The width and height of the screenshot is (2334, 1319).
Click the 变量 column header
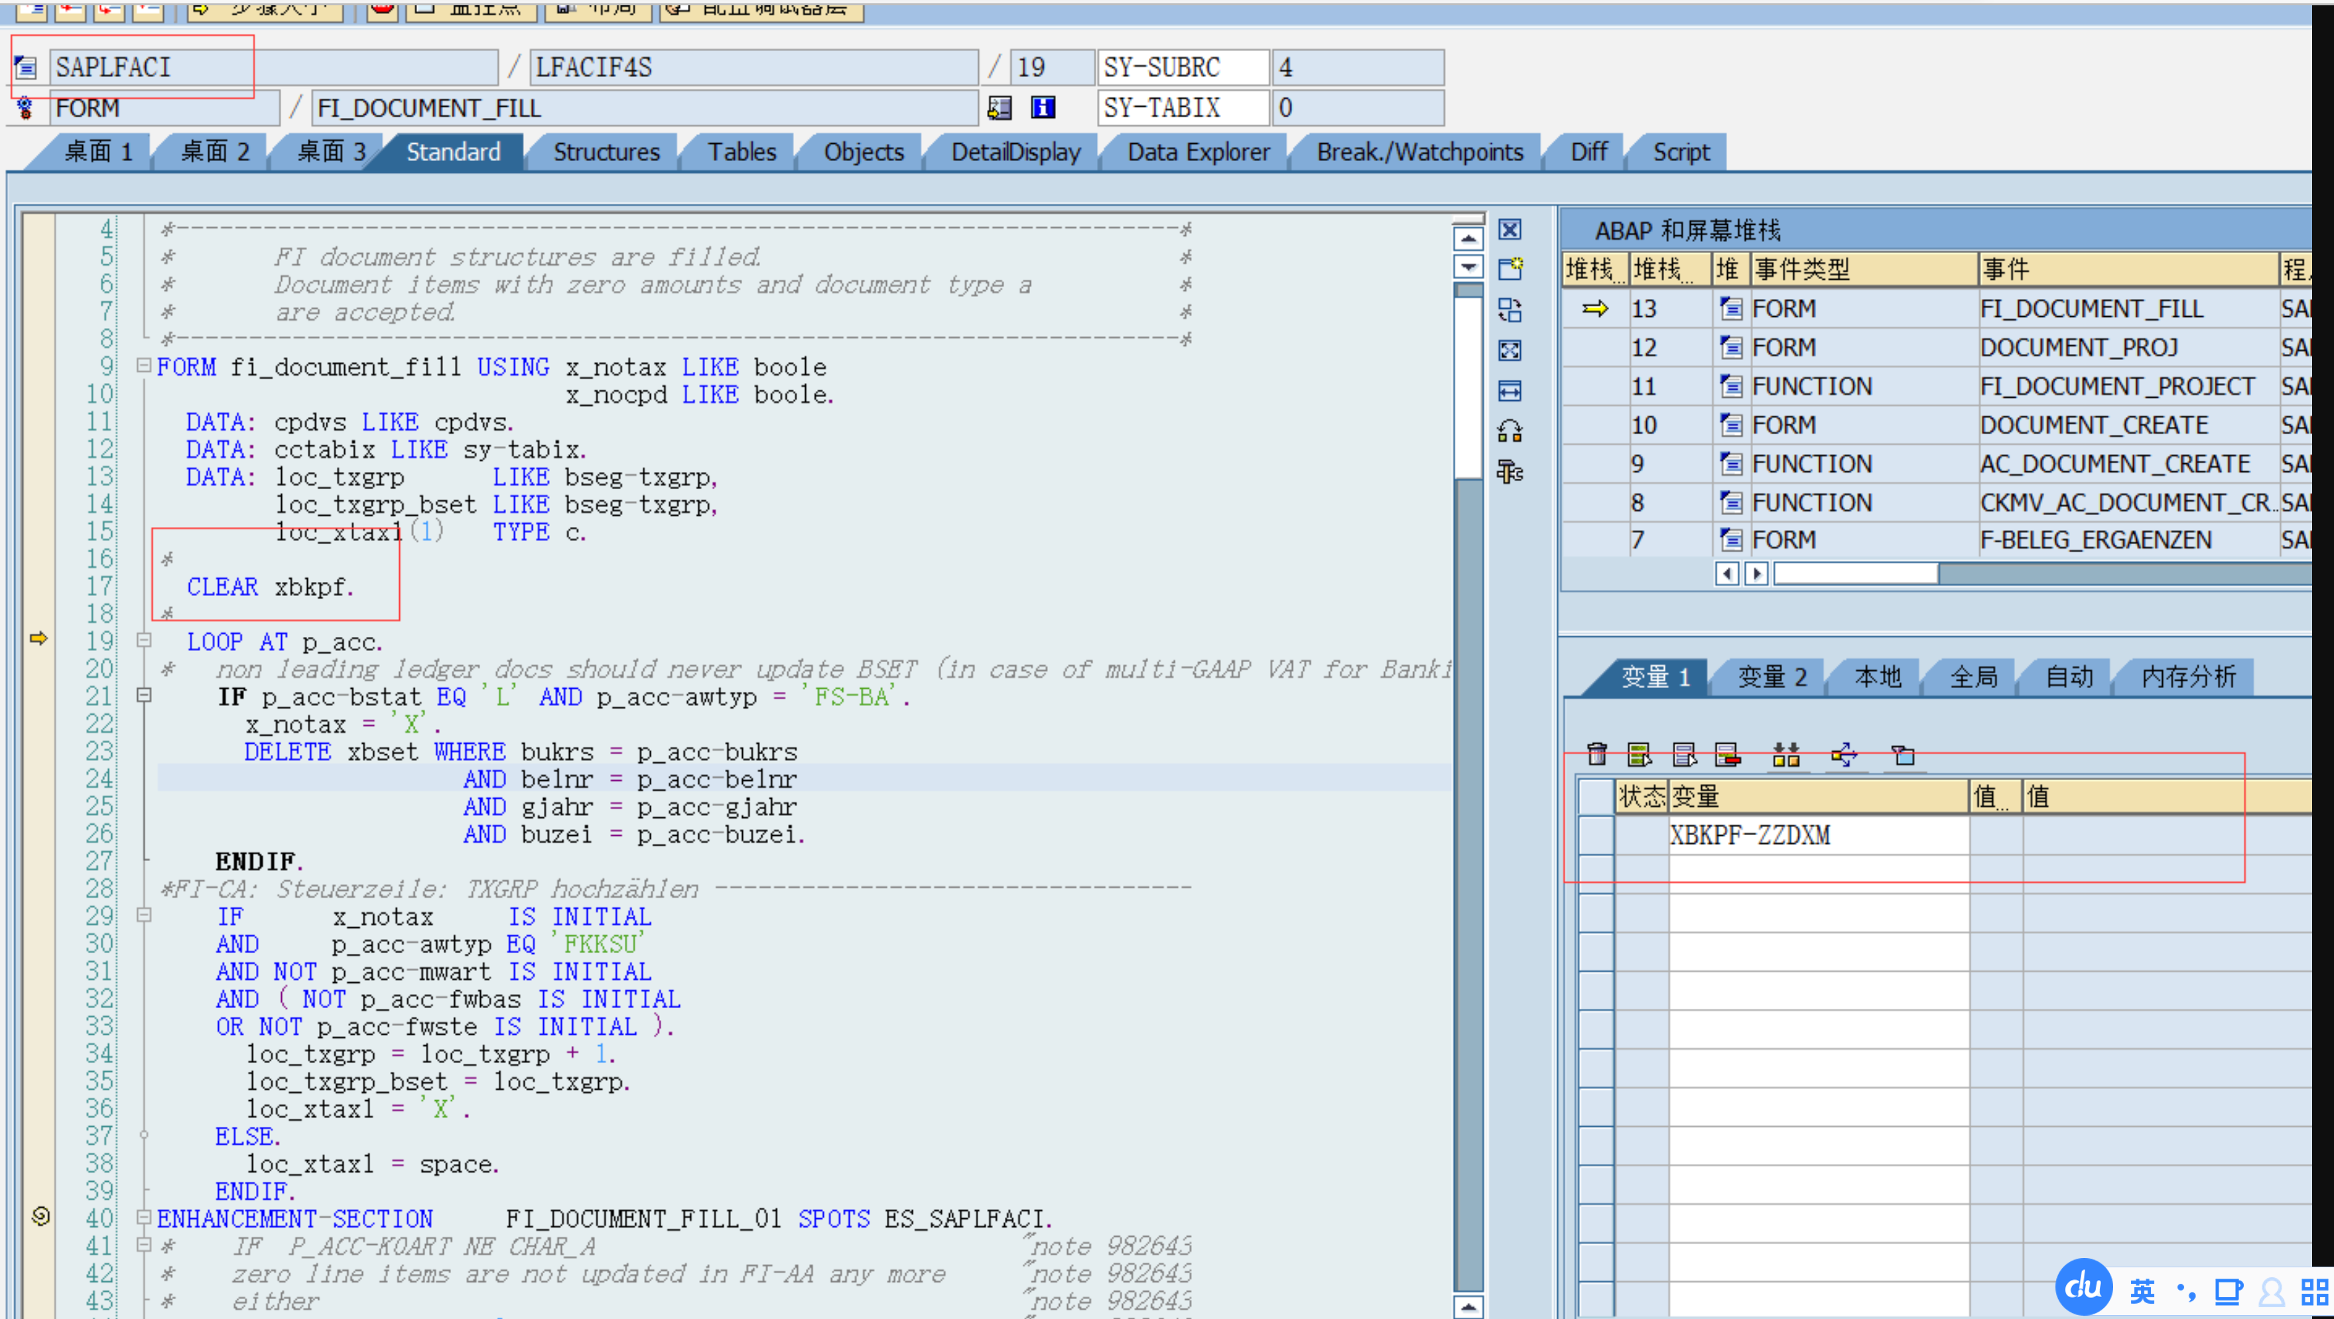pyautogui.click(x=1818, y=796)
